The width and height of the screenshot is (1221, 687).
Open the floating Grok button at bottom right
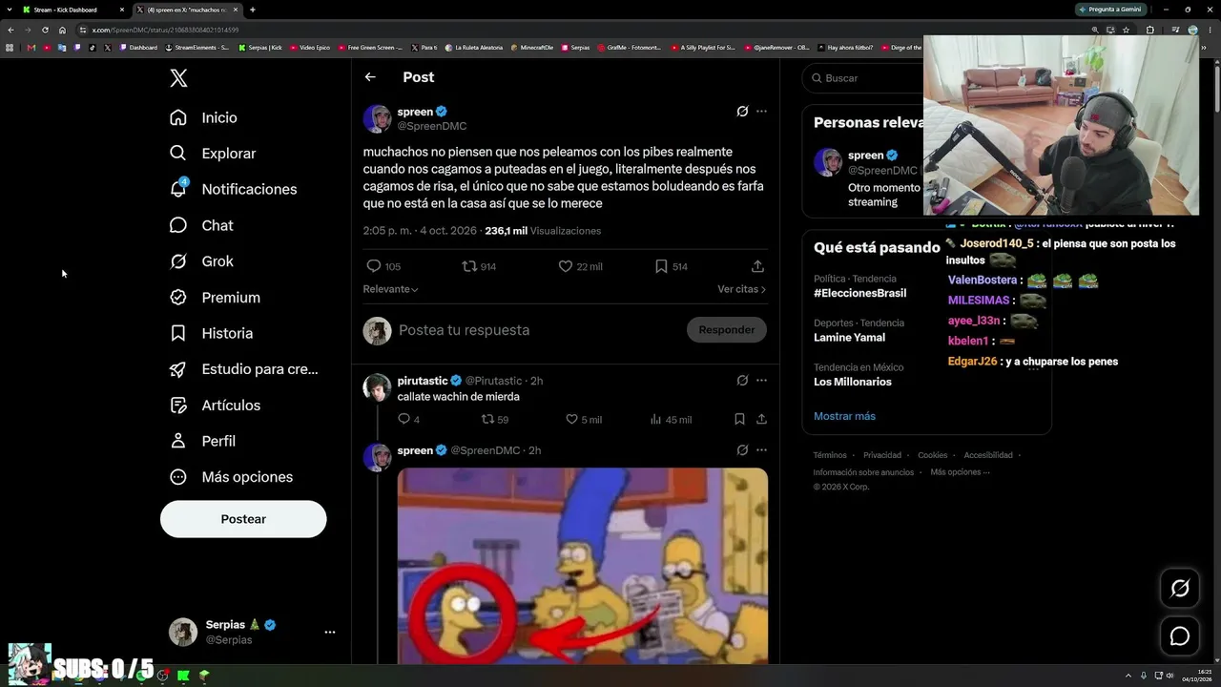click(x=1180, y=589)
